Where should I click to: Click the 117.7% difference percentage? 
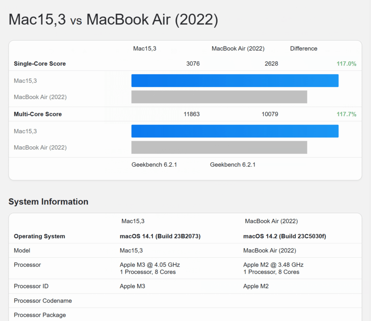(346, 114)
